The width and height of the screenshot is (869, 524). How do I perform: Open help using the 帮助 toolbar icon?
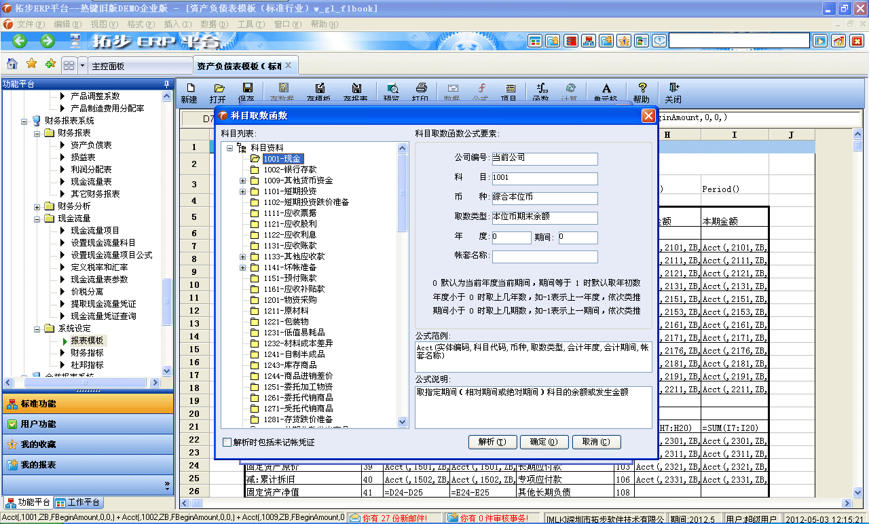[642, 90]
